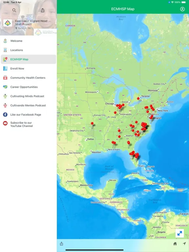Tap the home icon in bottom toolbar
This screenshot has height=252, width=189.
pos(175,244)
